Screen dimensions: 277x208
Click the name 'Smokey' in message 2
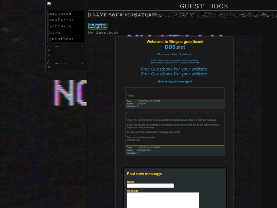coord(142,104)
